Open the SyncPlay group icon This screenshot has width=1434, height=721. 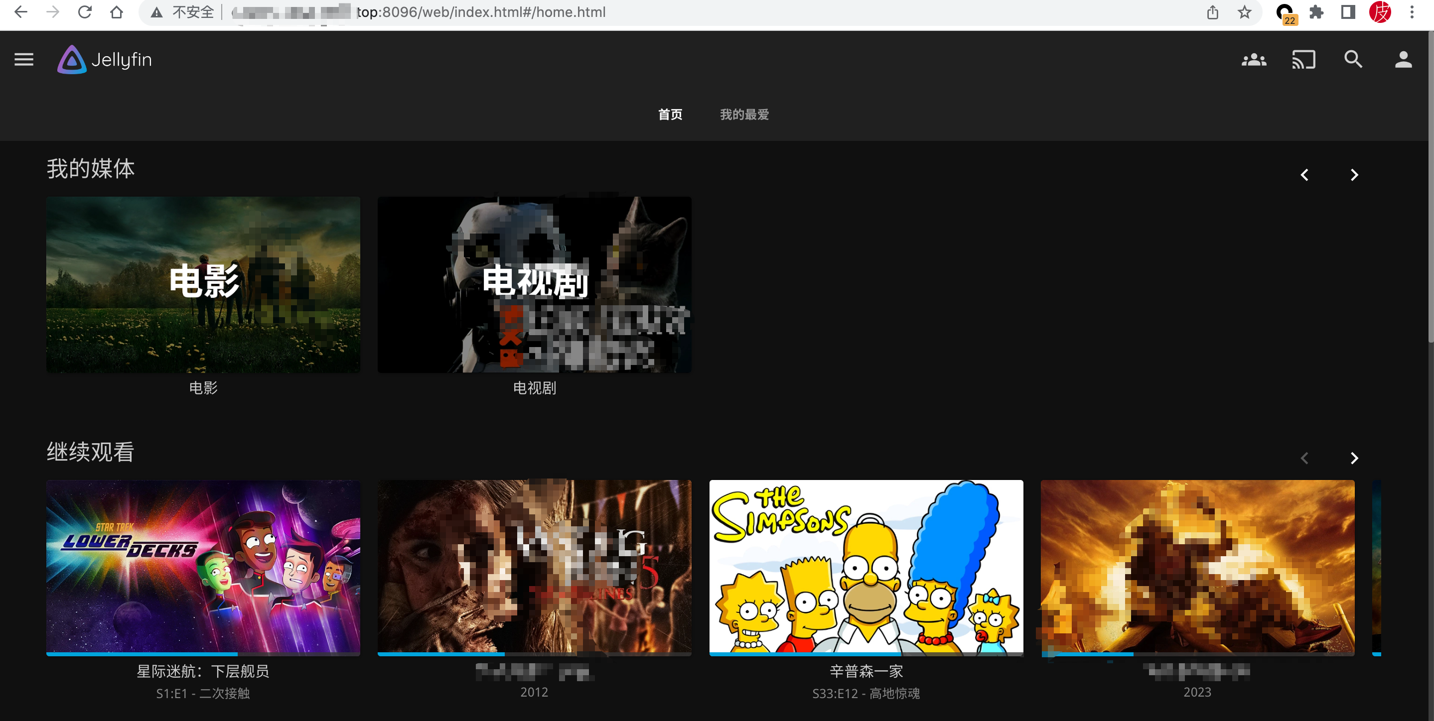(x=1254, y=60)
